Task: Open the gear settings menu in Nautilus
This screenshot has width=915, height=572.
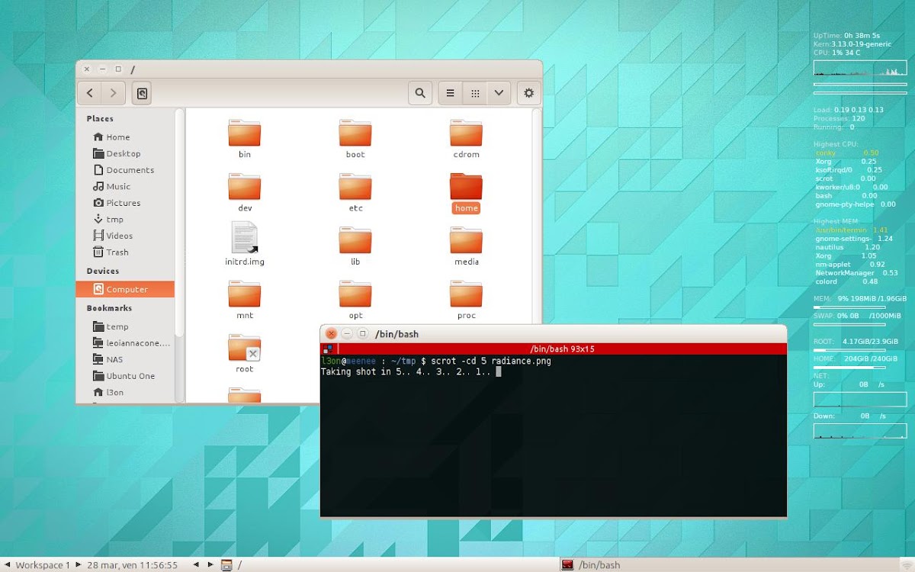Action: [x=528, y=93]
